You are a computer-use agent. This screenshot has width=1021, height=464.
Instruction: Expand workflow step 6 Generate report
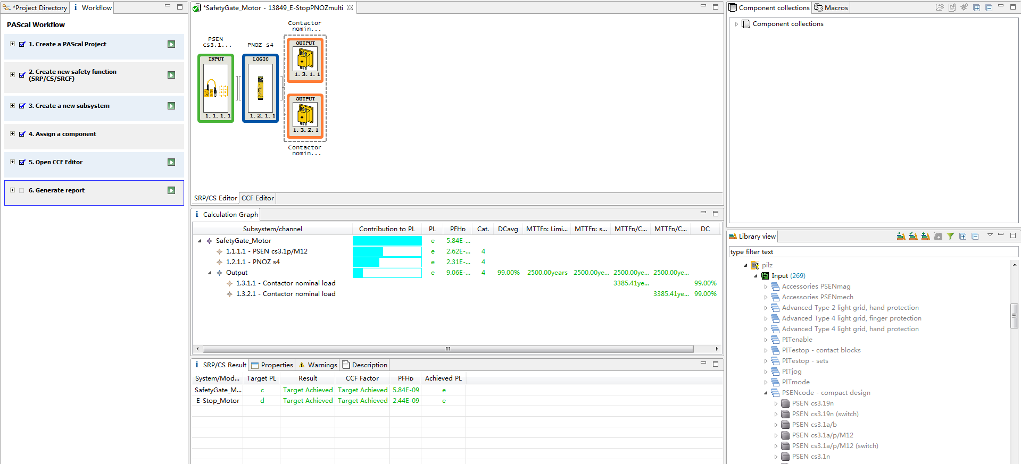click(12, 190)
